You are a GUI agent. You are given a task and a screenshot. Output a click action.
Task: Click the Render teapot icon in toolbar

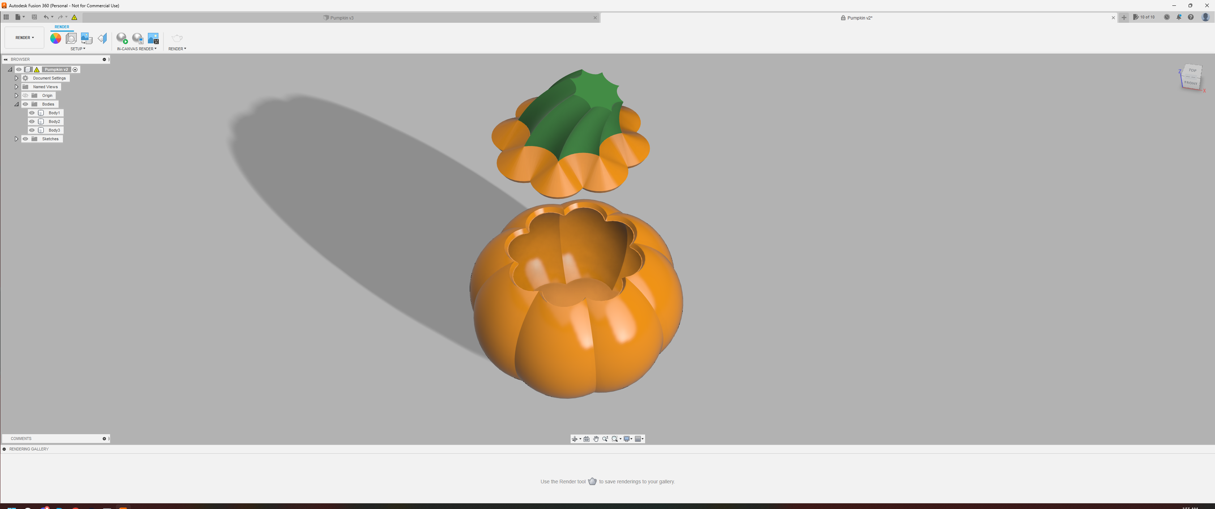click(x=177, y=38)
